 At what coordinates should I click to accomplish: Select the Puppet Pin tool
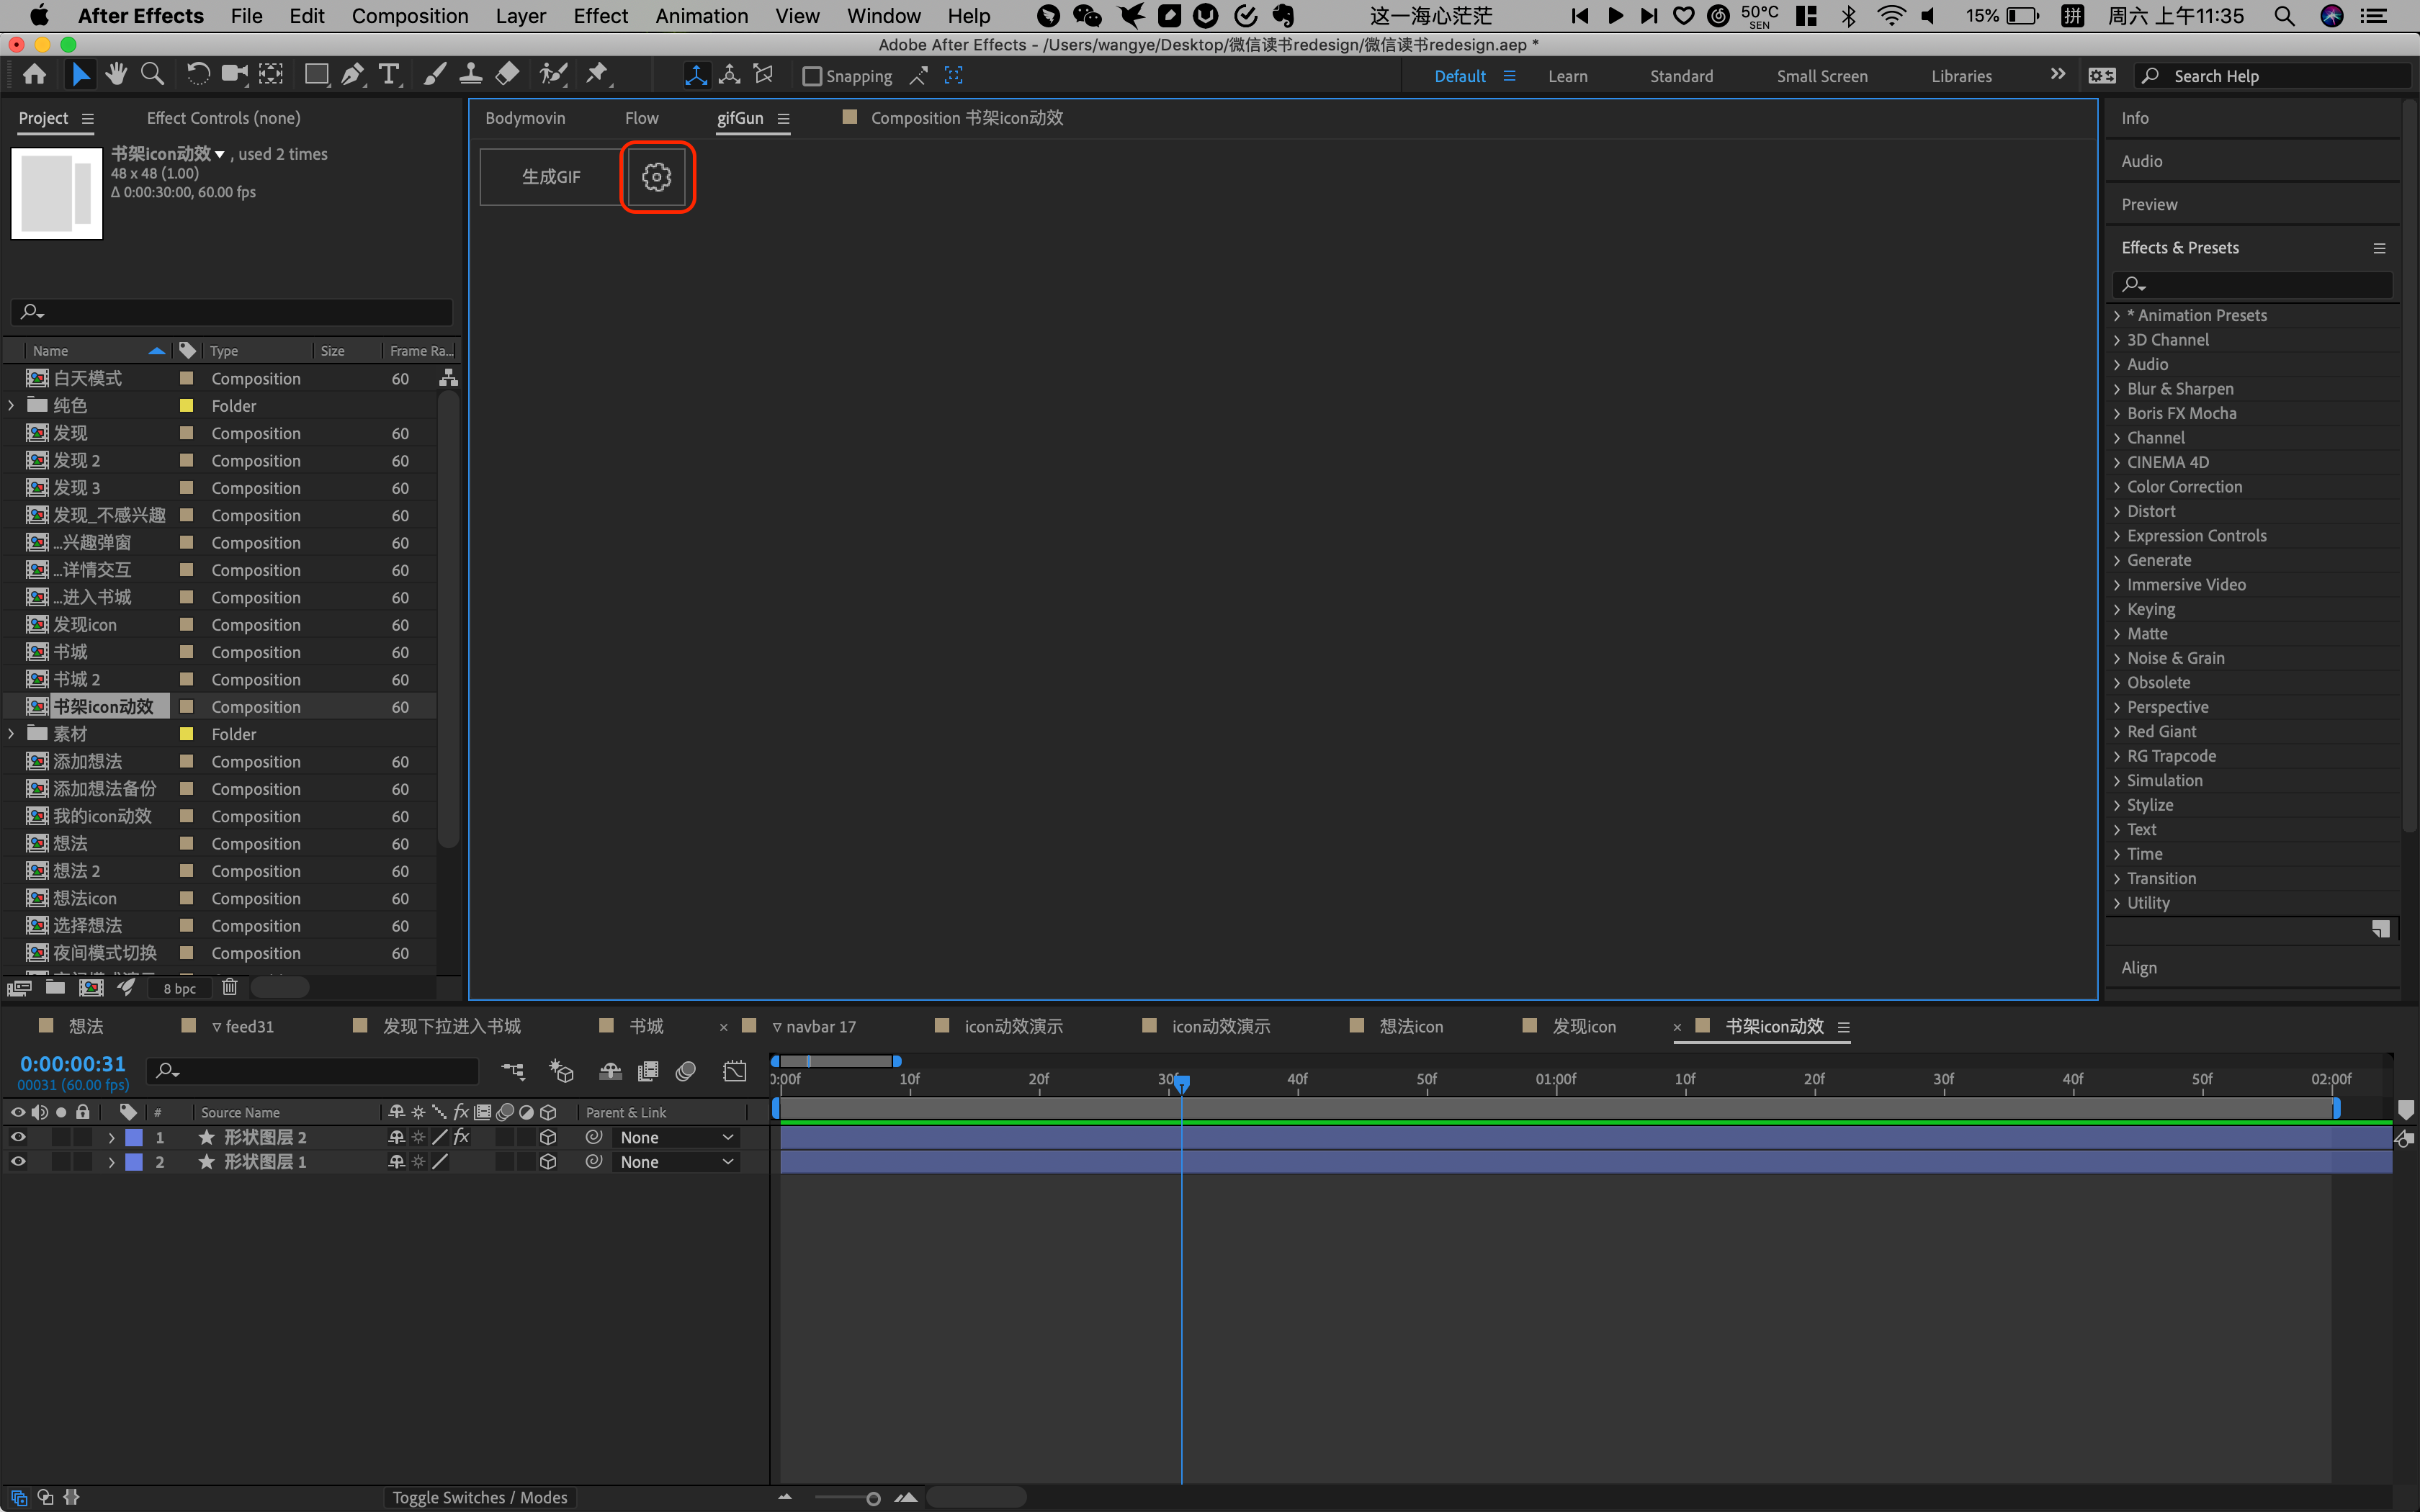coord(597,75)
